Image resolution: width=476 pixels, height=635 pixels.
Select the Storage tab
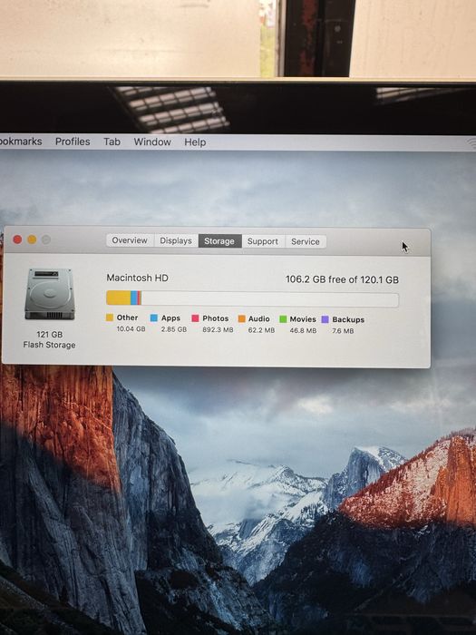point(219,241)
